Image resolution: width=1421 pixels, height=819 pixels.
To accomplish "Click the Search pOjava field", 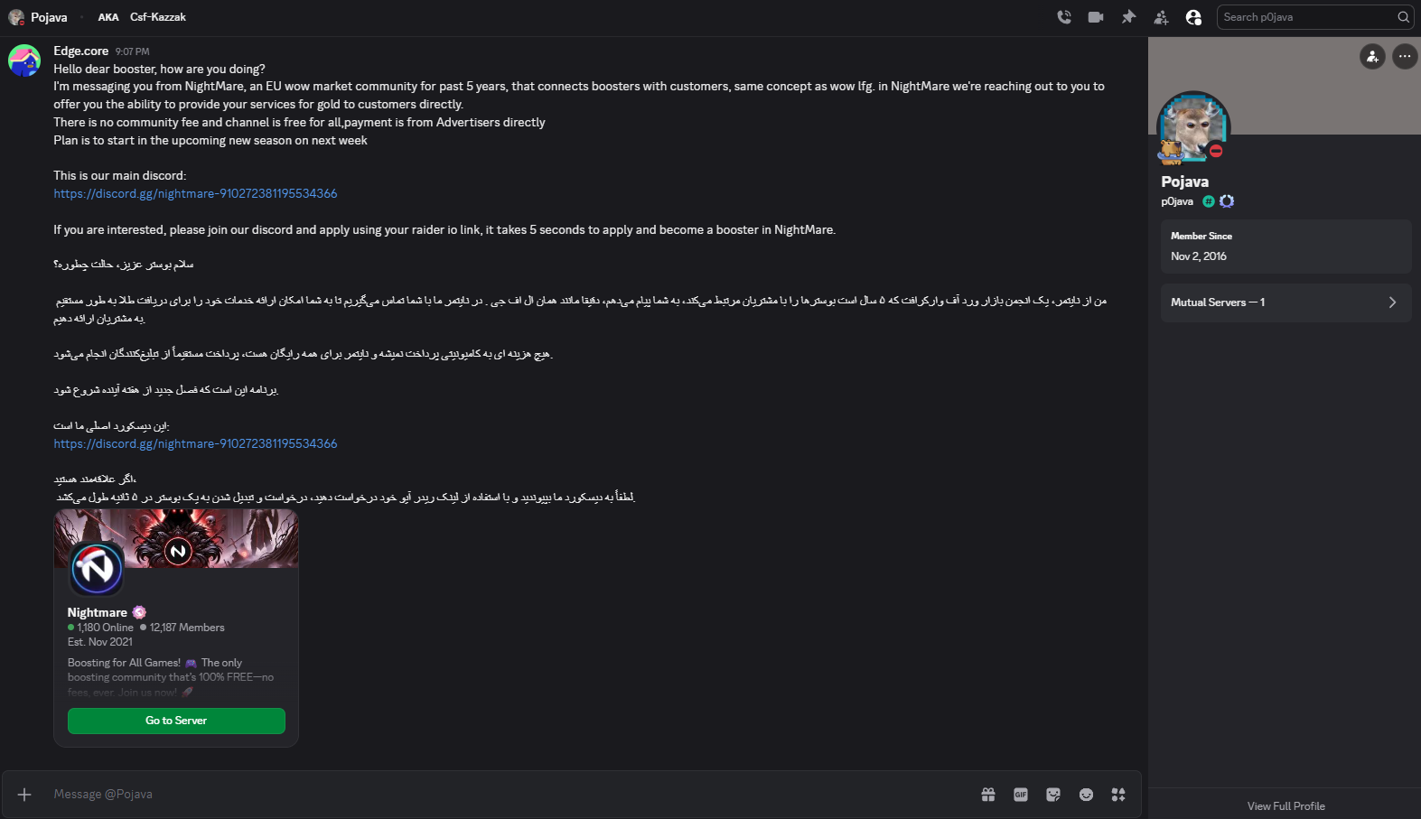I will click(x=1315, y=17).
